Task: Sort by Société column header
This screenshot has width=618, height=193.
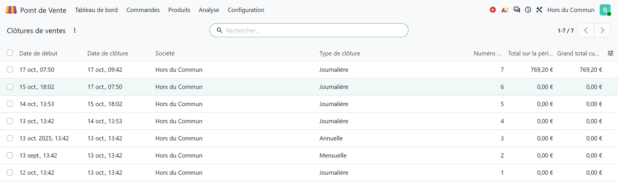Action: pyautogui.click(x=165, y=53)
